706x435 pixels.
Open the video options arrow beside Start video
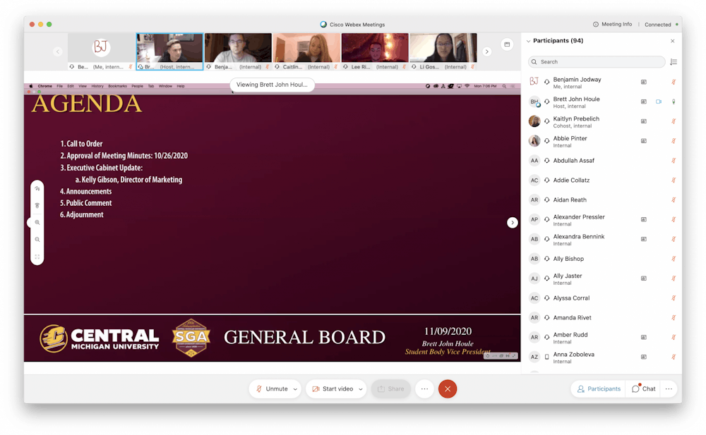coord(361,389)
